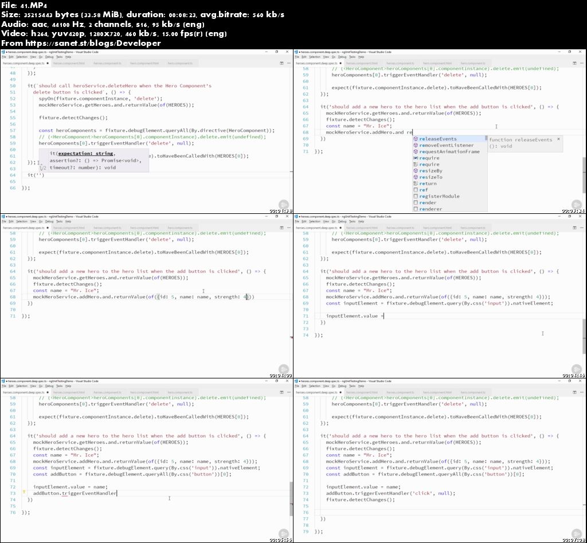Click 'mockHeroService.addHero.and re' on line 68
This screenshot has height=543, width=587.
(x=369, y=132)
